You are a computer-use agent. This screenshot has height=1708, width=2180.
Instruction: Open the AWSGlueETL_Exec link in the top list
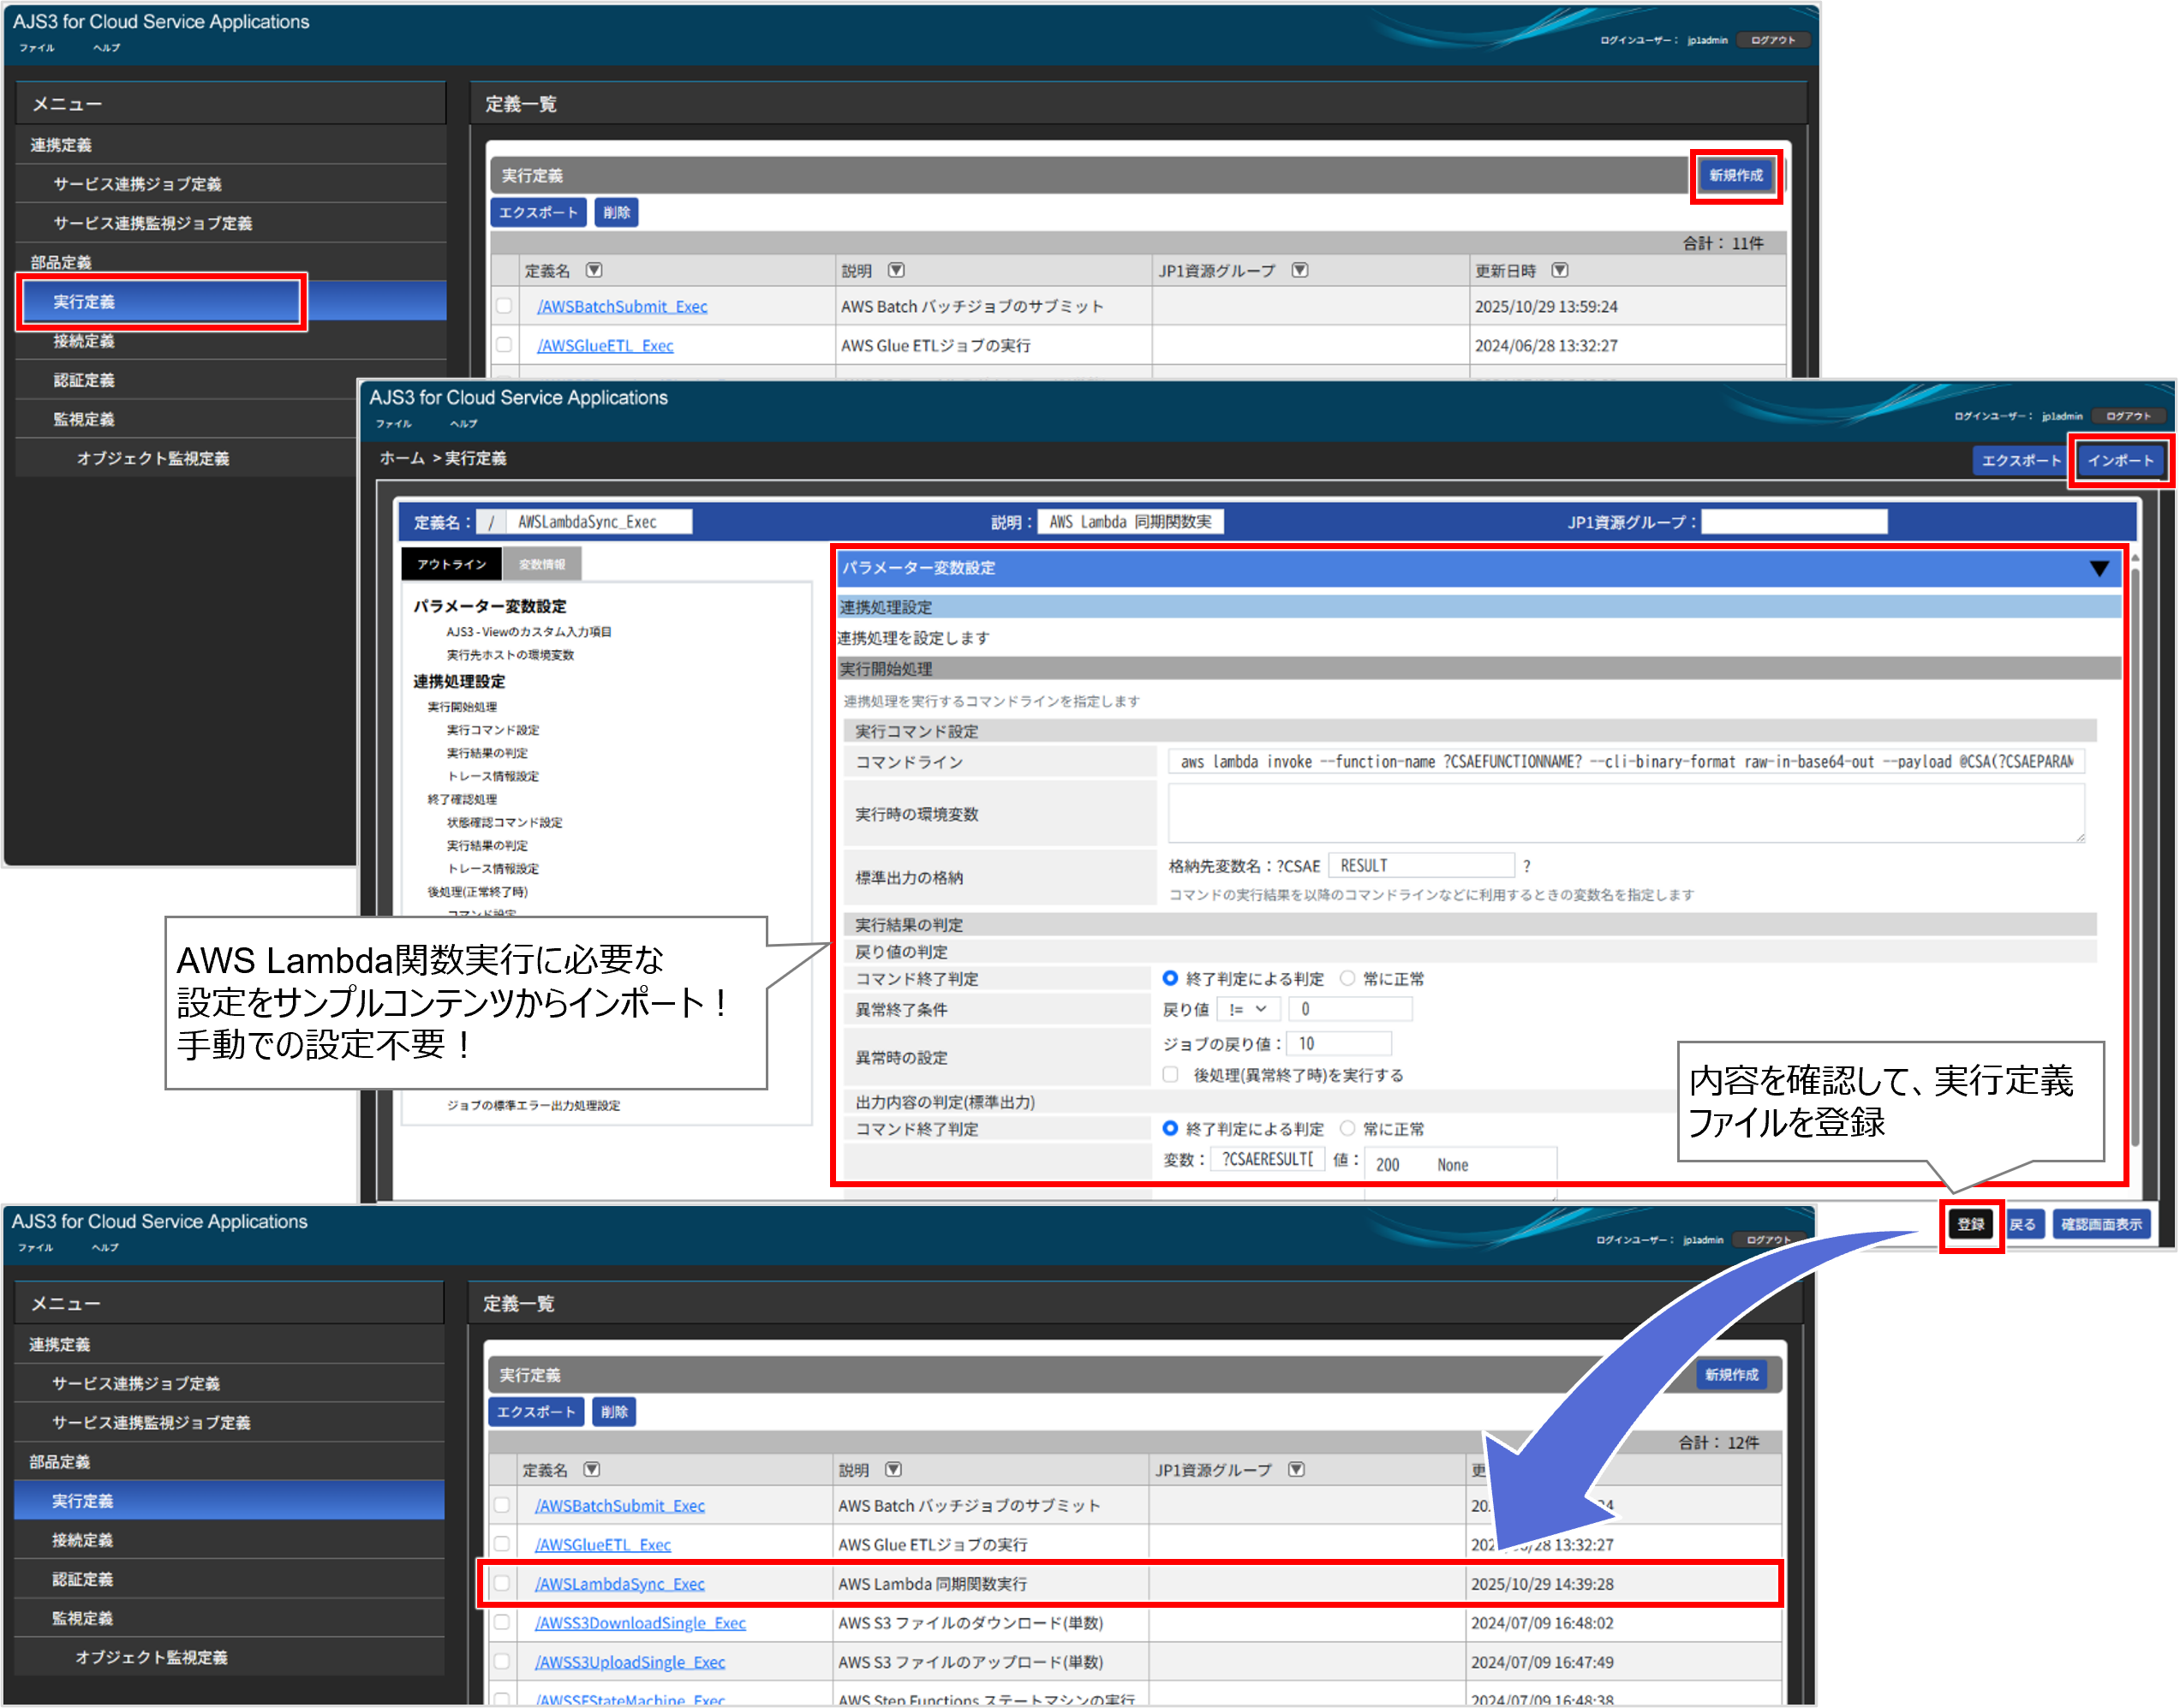pos(605,345)
